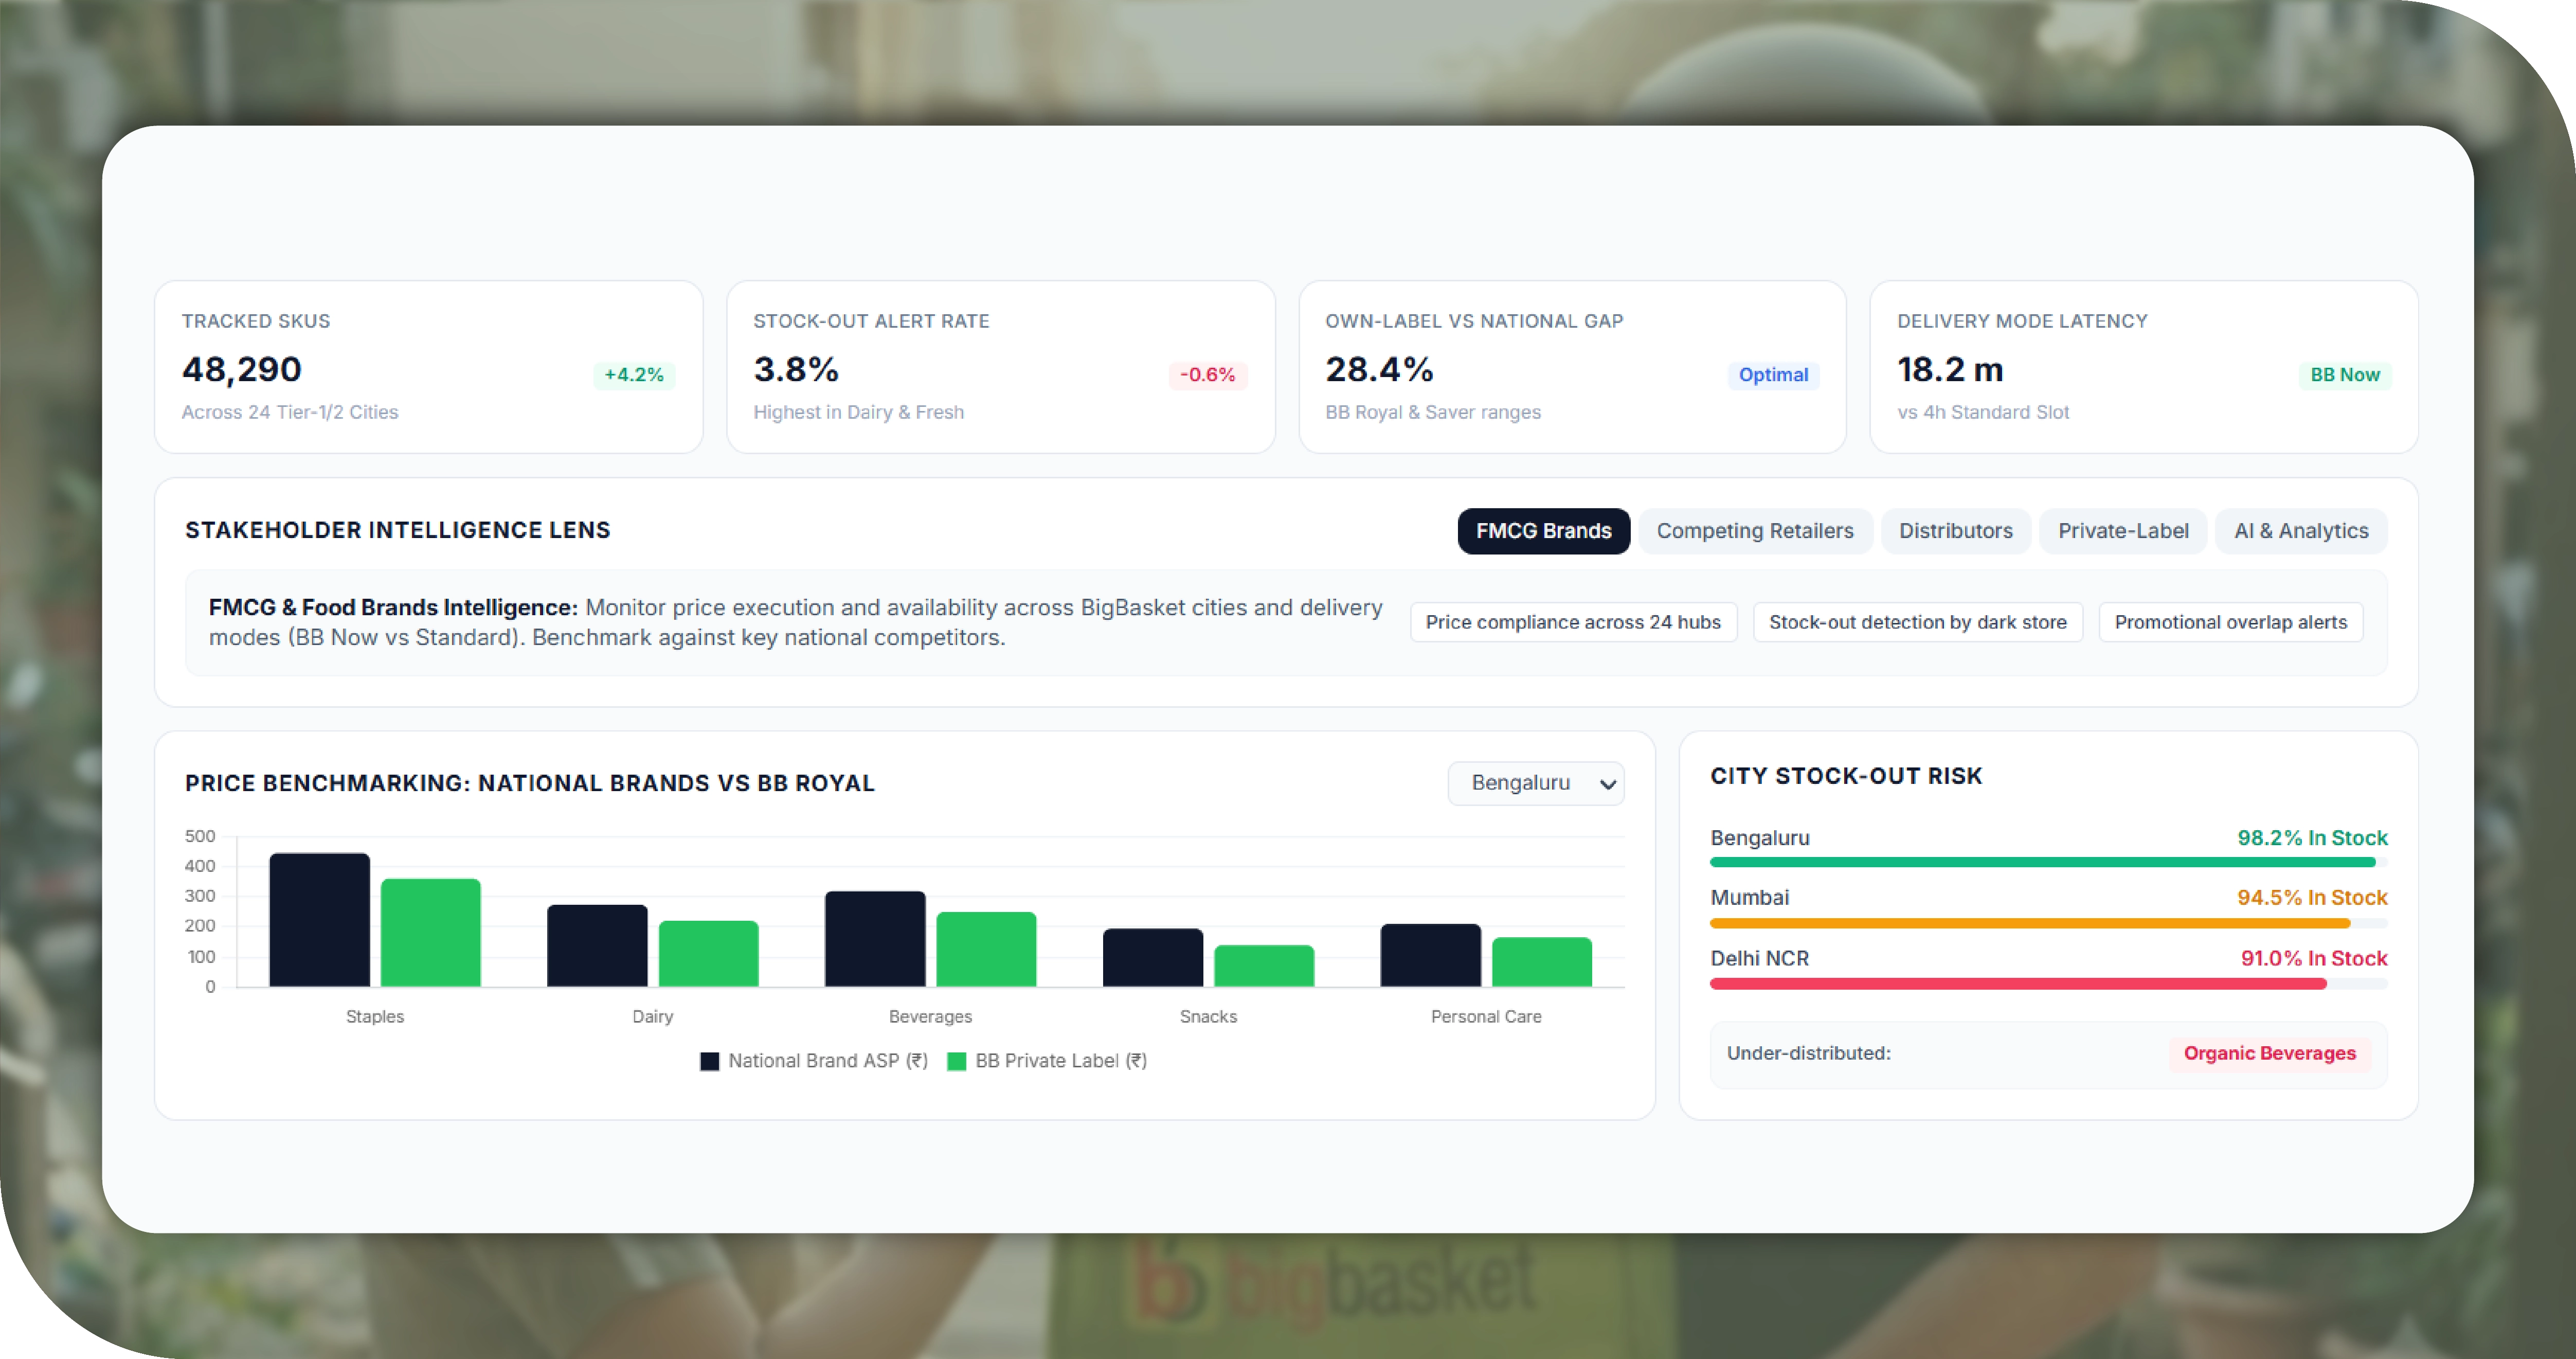
Task: Click the BB Now badge
Action: pyautogui.click(x=2344, y=375)
